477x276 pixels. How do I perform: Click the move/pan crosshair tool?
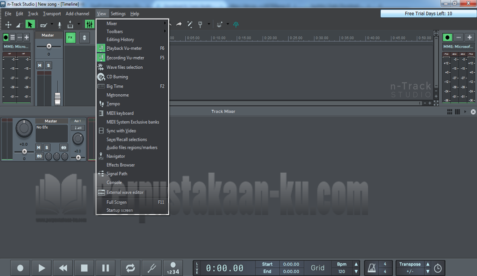click(x=8, y=24)
